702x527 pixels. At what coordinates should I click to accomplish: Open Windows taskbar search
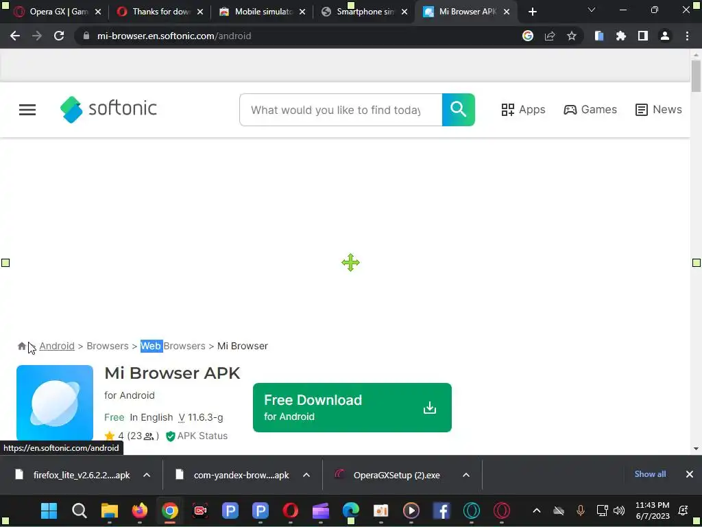click(x=80, y=511)
